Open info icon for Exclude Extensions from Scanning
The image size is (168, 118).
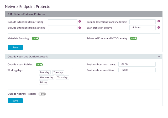[x=80, y=28]
